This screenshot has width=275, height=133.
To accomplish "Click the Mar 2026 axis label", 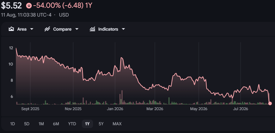I will (x=155, y=109).
